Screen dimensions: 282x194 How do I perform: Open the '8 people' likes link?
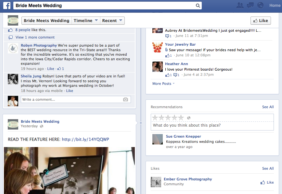(23, 30)
